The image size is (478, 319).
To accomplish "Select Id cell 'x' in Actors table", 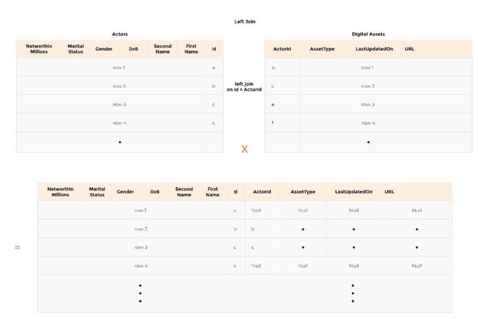I will [x=213, y=123].
